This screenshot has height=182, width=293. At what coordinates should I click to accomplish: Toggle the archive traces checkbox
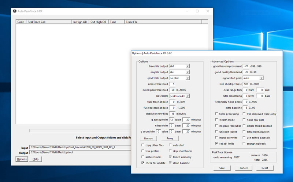pos(143,157)
